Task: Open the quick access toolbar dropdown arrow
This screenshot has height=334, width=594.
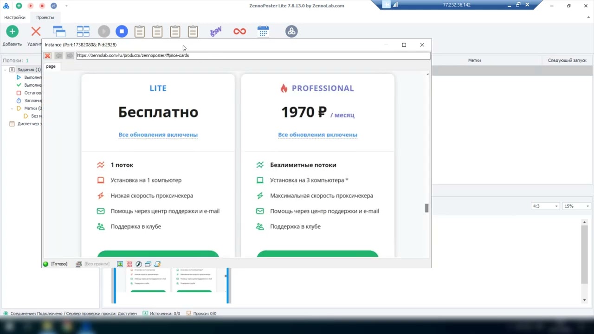Action: click(x=66, y=6)
